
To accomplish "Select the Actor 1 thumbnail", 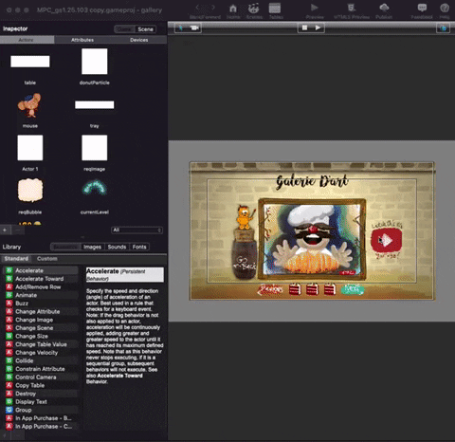I will pyautogui.click(x=30, y=148).
